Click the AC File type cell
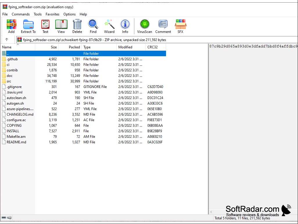Viewport: 298px width, 224px height. 89,120
